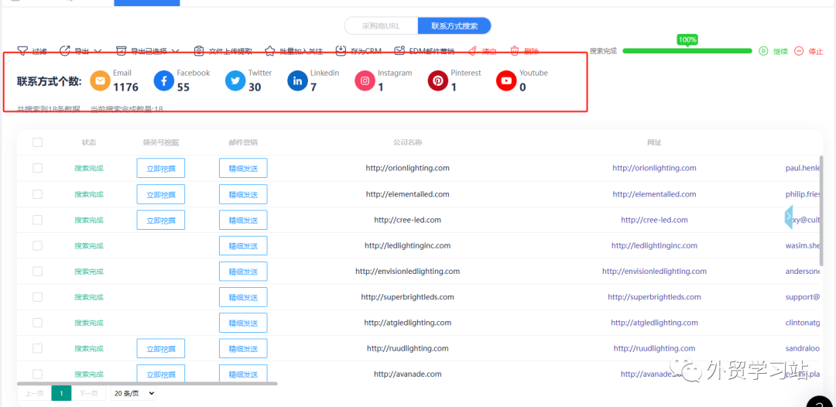Switch to the 联系方式搜索 tab

454,26
